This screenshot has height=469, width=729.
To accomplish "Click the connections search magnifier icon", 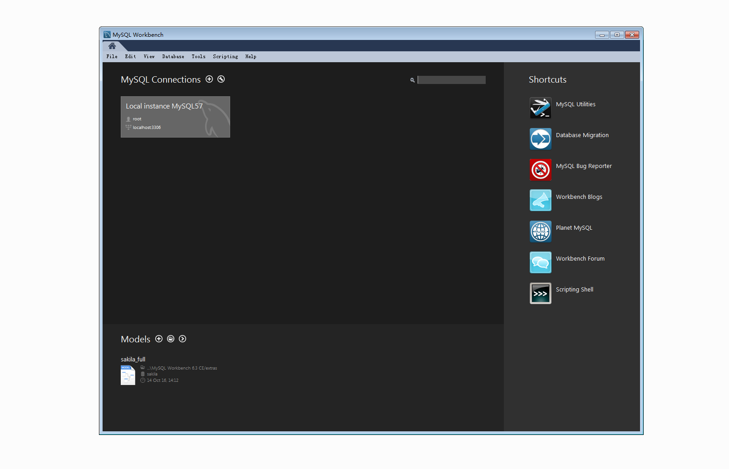I will tap(412, 80).
